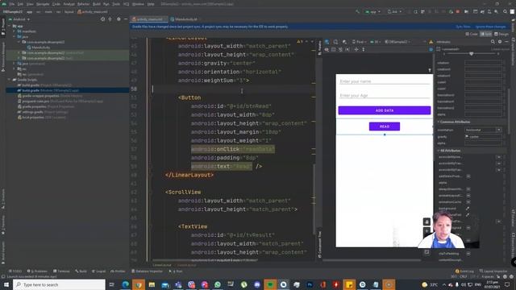The image size is (516, 290).
Task: Open the Build menu
Action: point(97,4)
